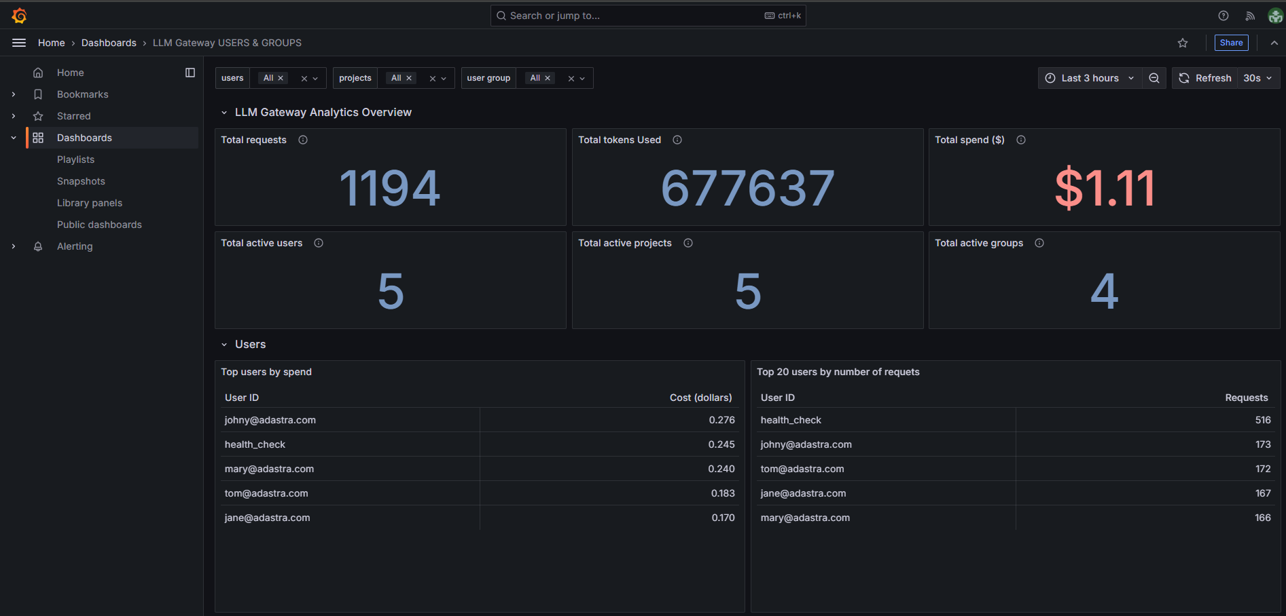Collapse the LLM Gateway Analytics Overview row
This screenshot has width=1286, height=616.
pos(224,113)
